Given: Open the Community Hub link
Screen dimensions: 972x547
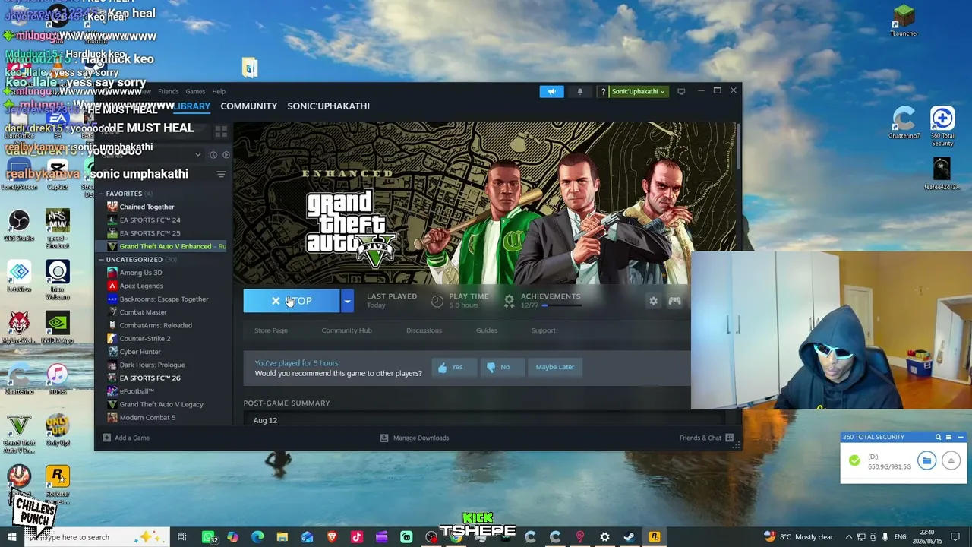Looking at the screenshot, I should pos(347,330).
